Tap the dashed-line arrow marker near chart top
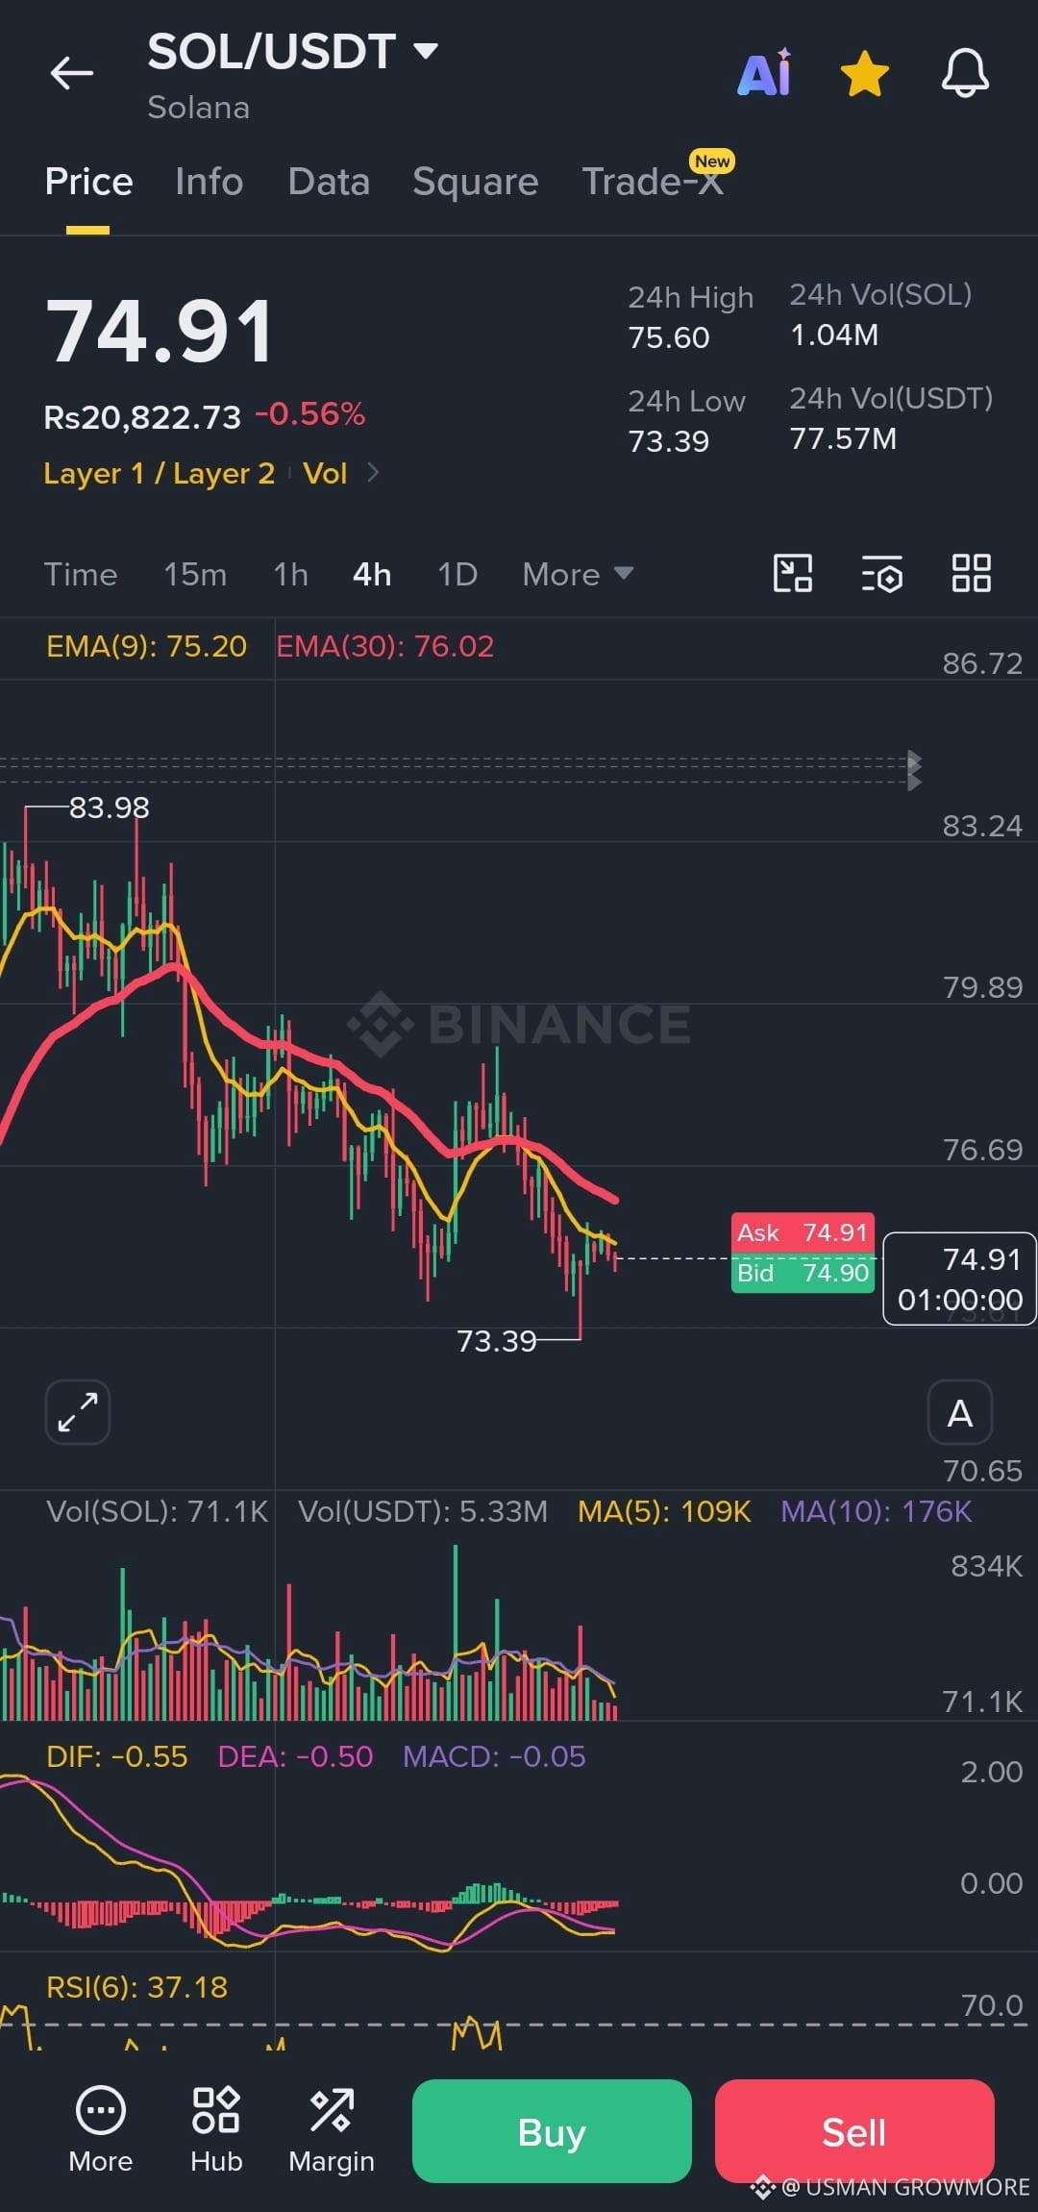Viewport: 1038px width, 2212px height. click(x=914, y=771)
